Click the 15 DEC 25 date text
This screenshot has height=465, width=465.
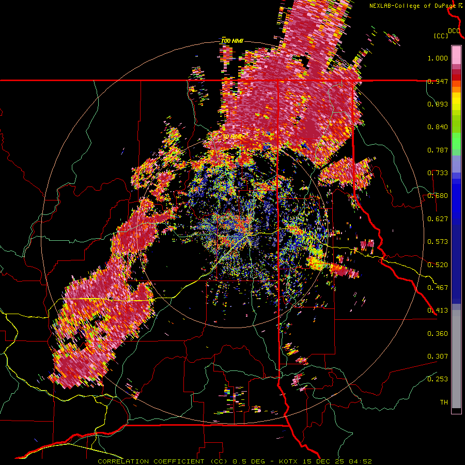(x=323, y=461)
